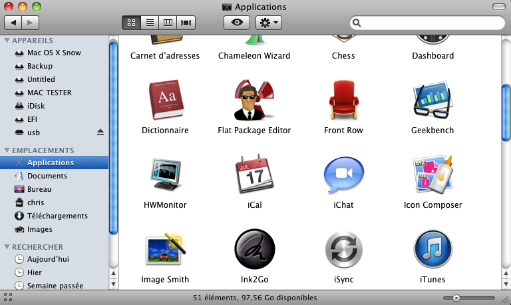511x305 pixels.
Task: Click the Quick Look eye button
Action: [x=237, y=23]
